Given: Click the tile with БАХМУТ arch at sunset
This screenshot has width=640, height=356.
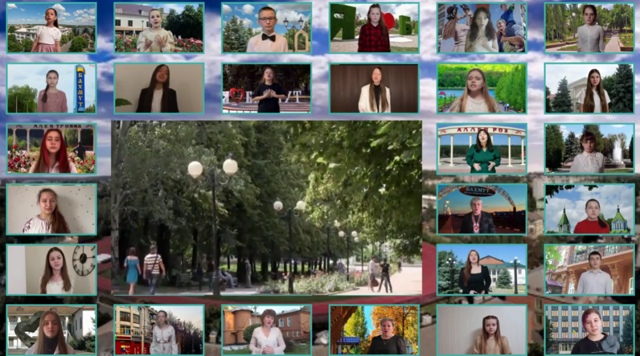Looking at the screenshot, I should (482, 209).
